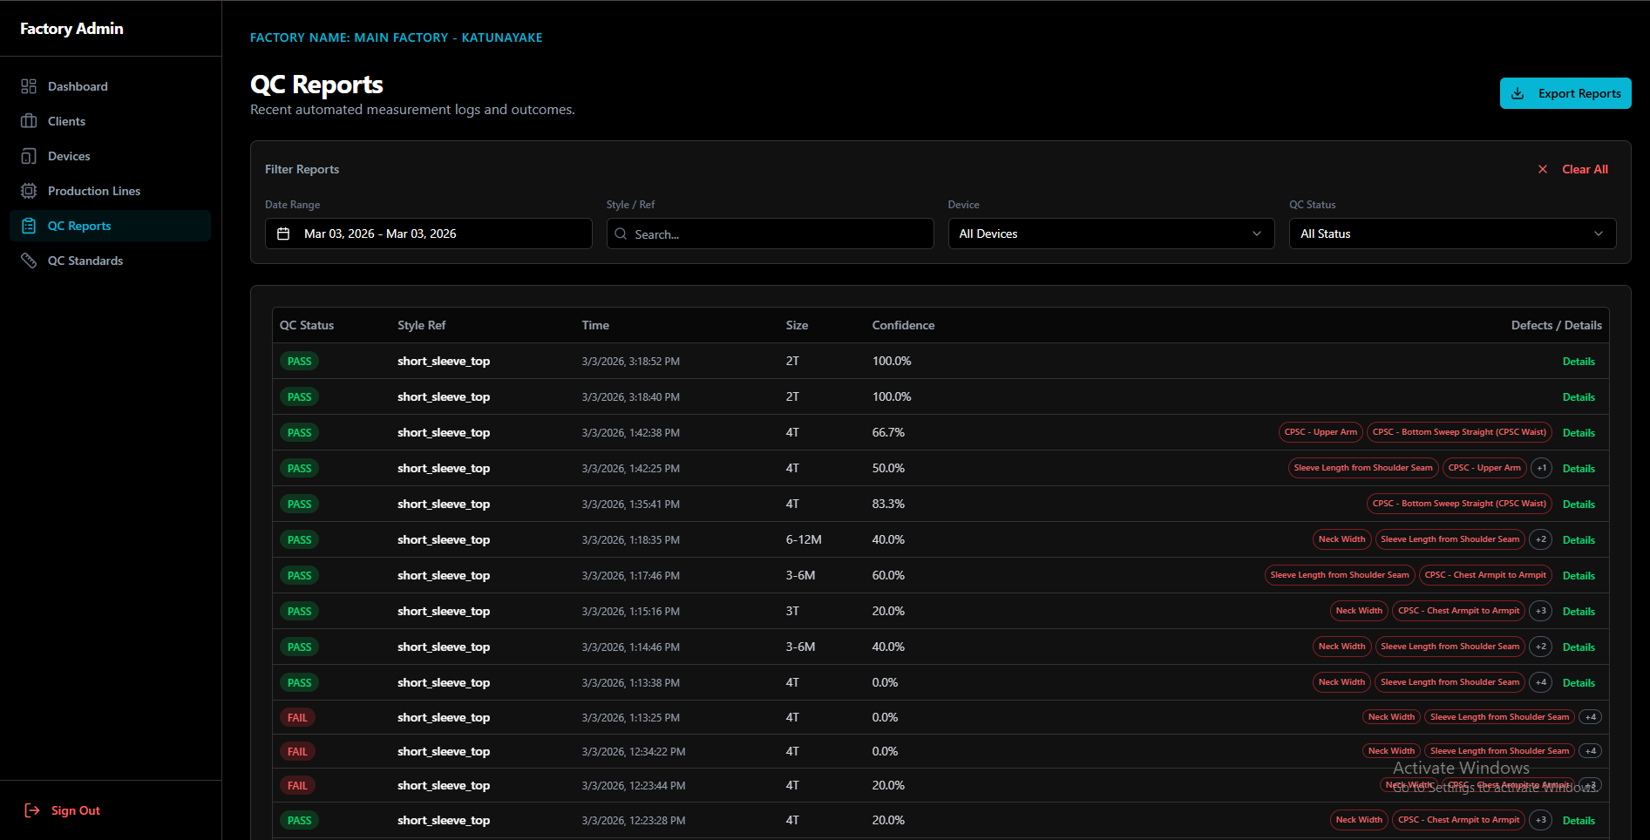Click the X icon beside Clear All
Viewport: 1650px width, 840px height.
(1543, 169)
